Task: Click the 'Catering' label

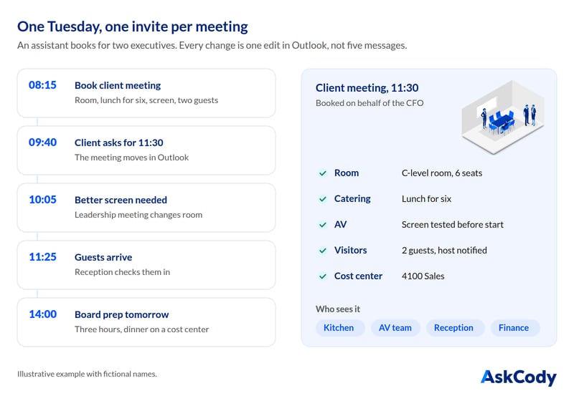Action: pyautogui.click(x=352, y=199)
